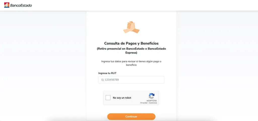Click the BancoEstado wordmark text in header
This screenshot has width=258, height=121.
click(21, 6)
